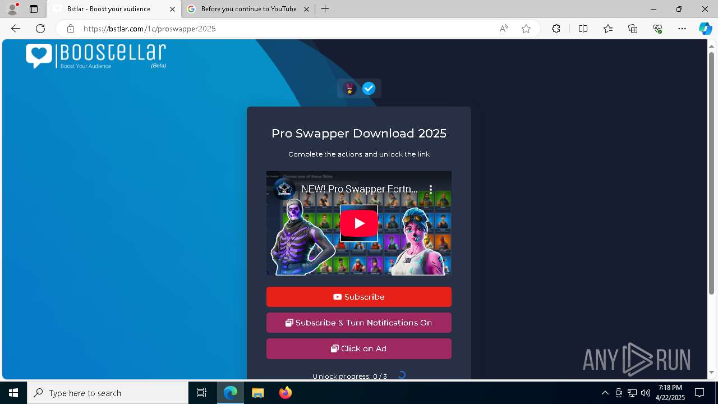Open the NEW! Pro Swapper video title link

pyautogui.click(x=360, y=189)
